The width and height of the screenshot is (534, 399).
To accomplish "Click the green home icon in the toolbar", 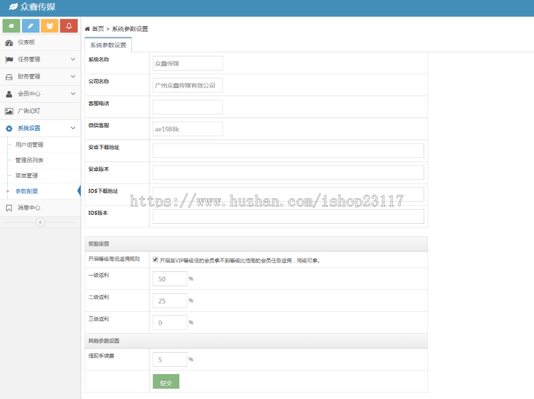I will tap(12, 26).
